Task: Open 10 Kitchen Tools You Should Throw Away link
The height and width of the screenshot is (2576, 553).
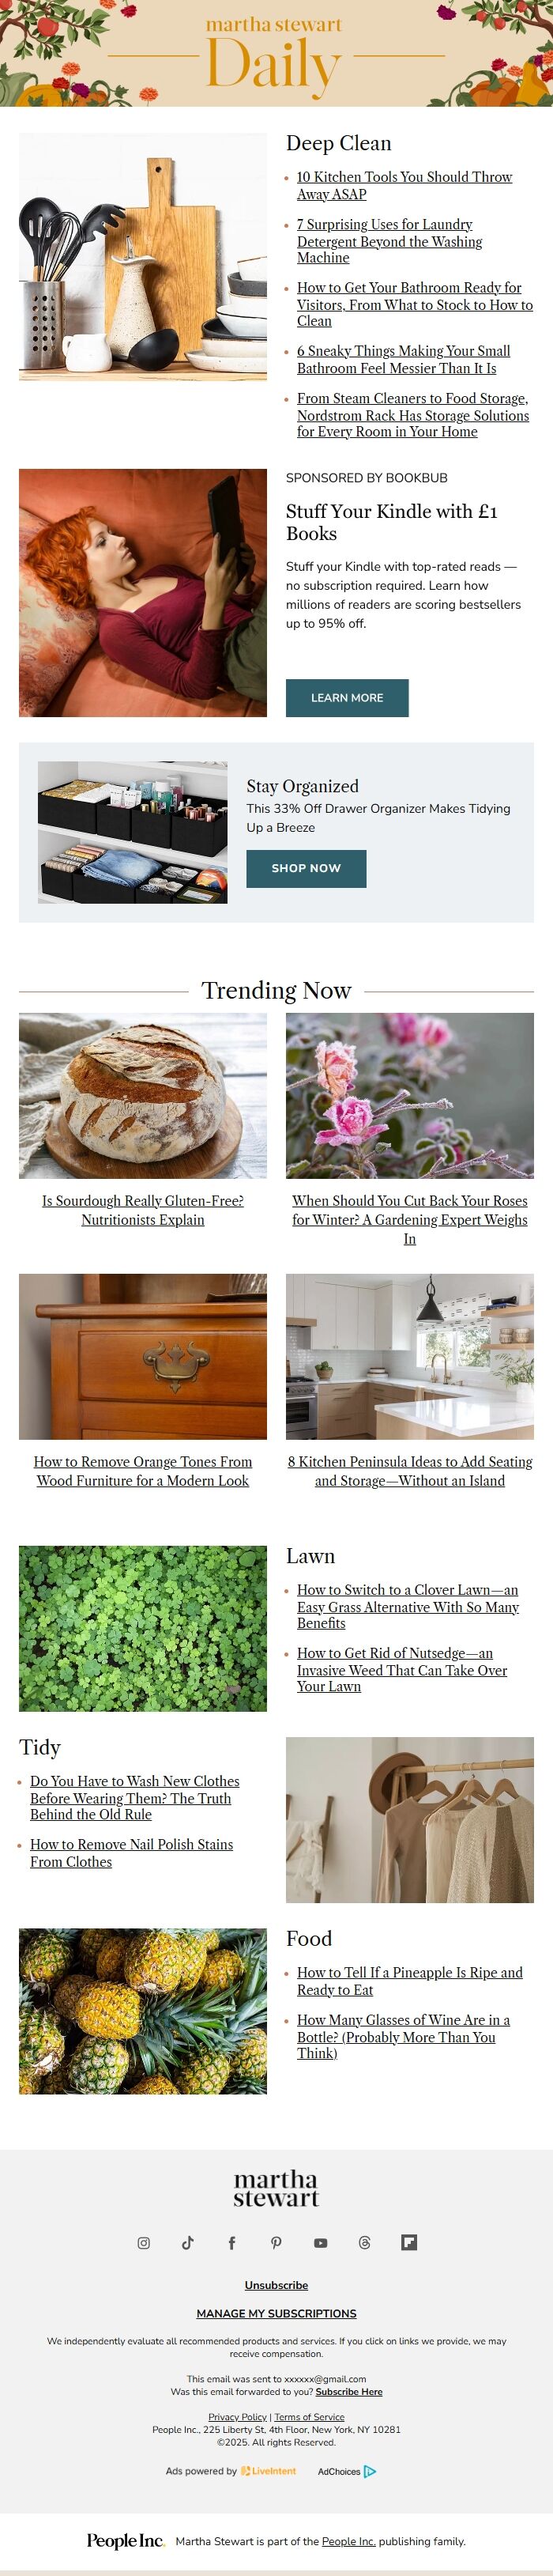Action: (404, 185)
